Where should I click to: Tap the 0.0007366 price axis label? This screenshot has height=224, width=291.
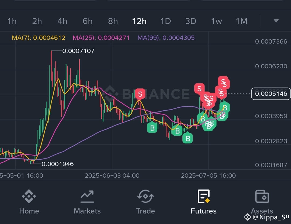pyautogui.click(x=271, y=41)
